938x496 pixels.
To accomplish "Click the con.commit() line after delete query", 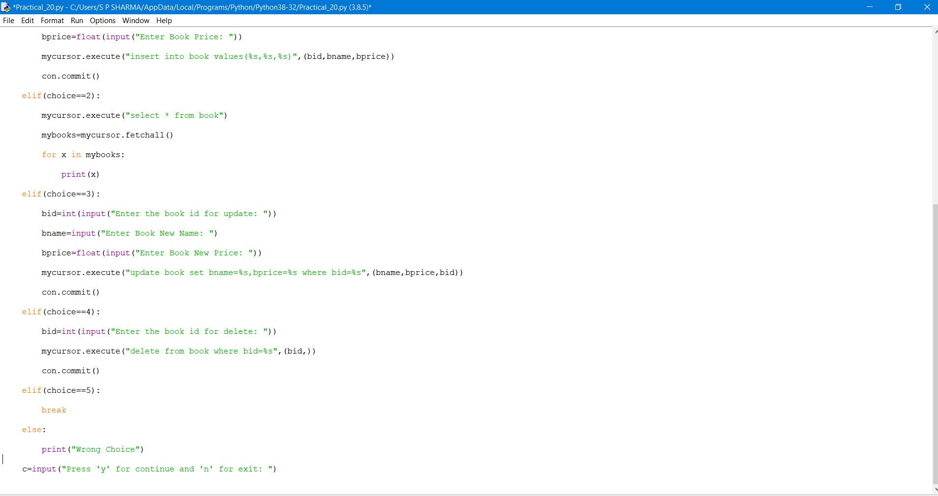I will (70, 371).
